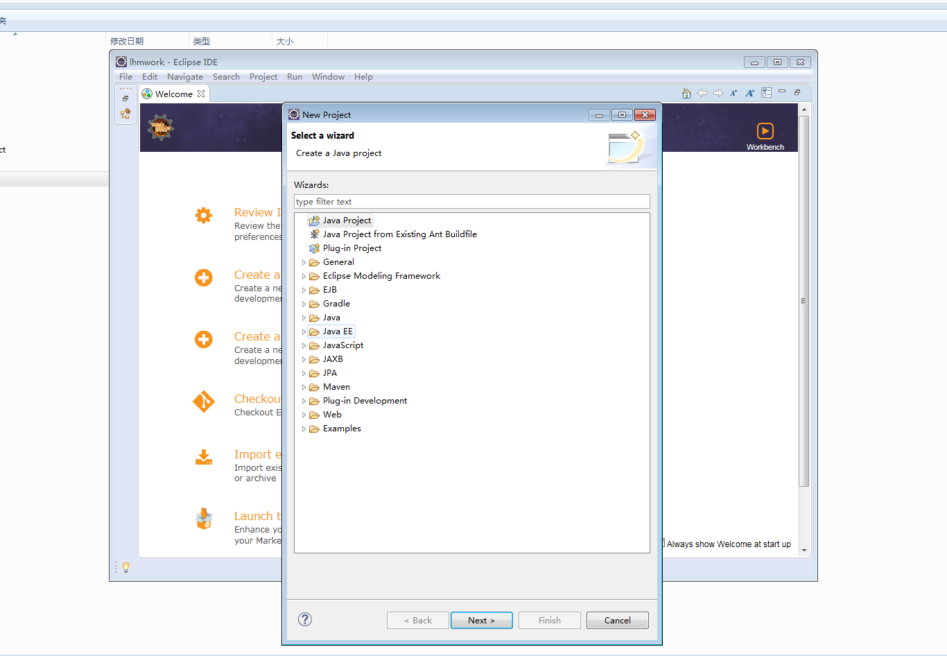Click the scroll up arrow of Welcome page
947x656 pixels.
(804, 110)
